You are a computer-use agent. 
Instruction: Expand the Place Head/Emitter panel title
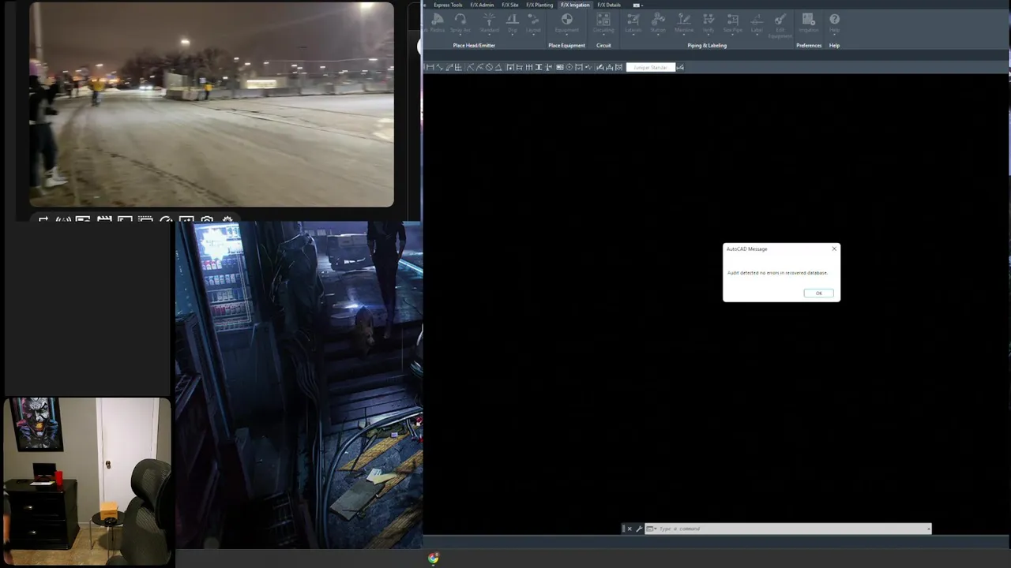[x=474, y=46]
